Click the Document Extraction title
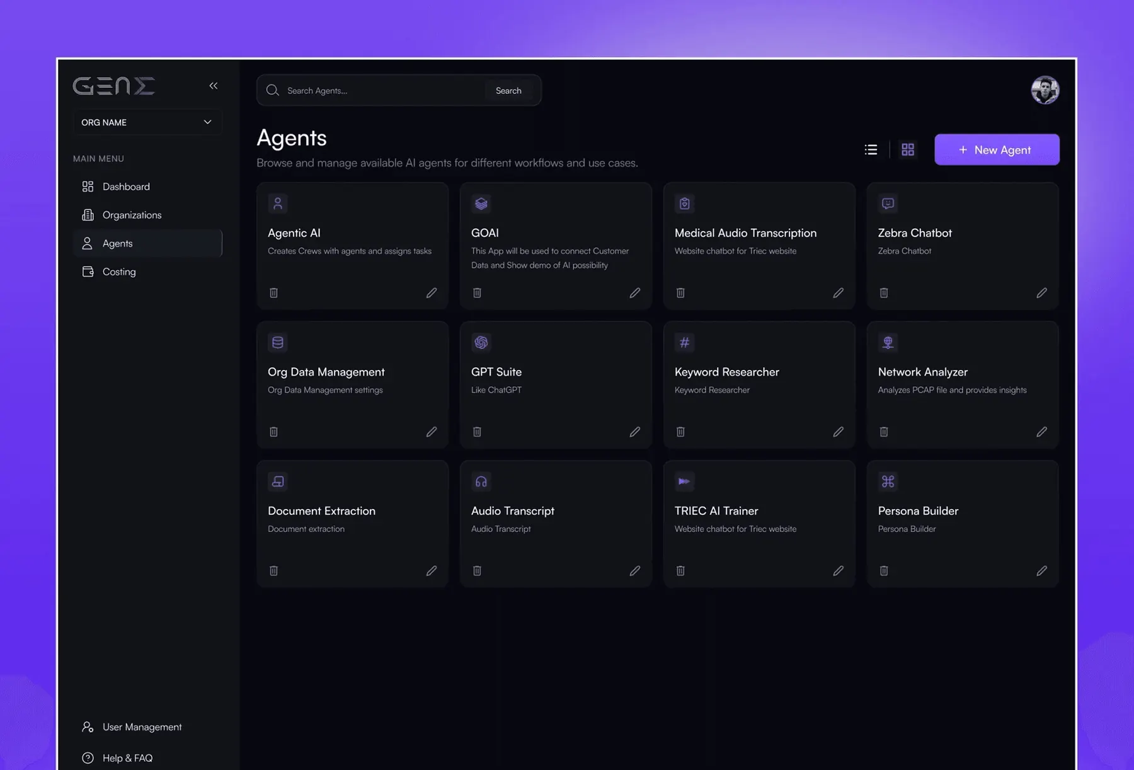Image resolution: width=1134 pixels, height=770 pixels. [x=321, y=511]
